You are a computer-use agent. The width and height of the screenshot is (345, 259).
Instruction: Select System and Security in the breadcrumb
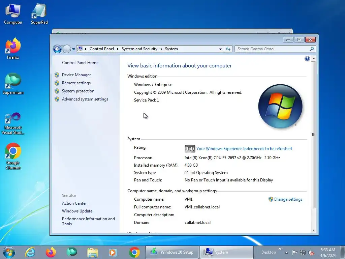139,49
